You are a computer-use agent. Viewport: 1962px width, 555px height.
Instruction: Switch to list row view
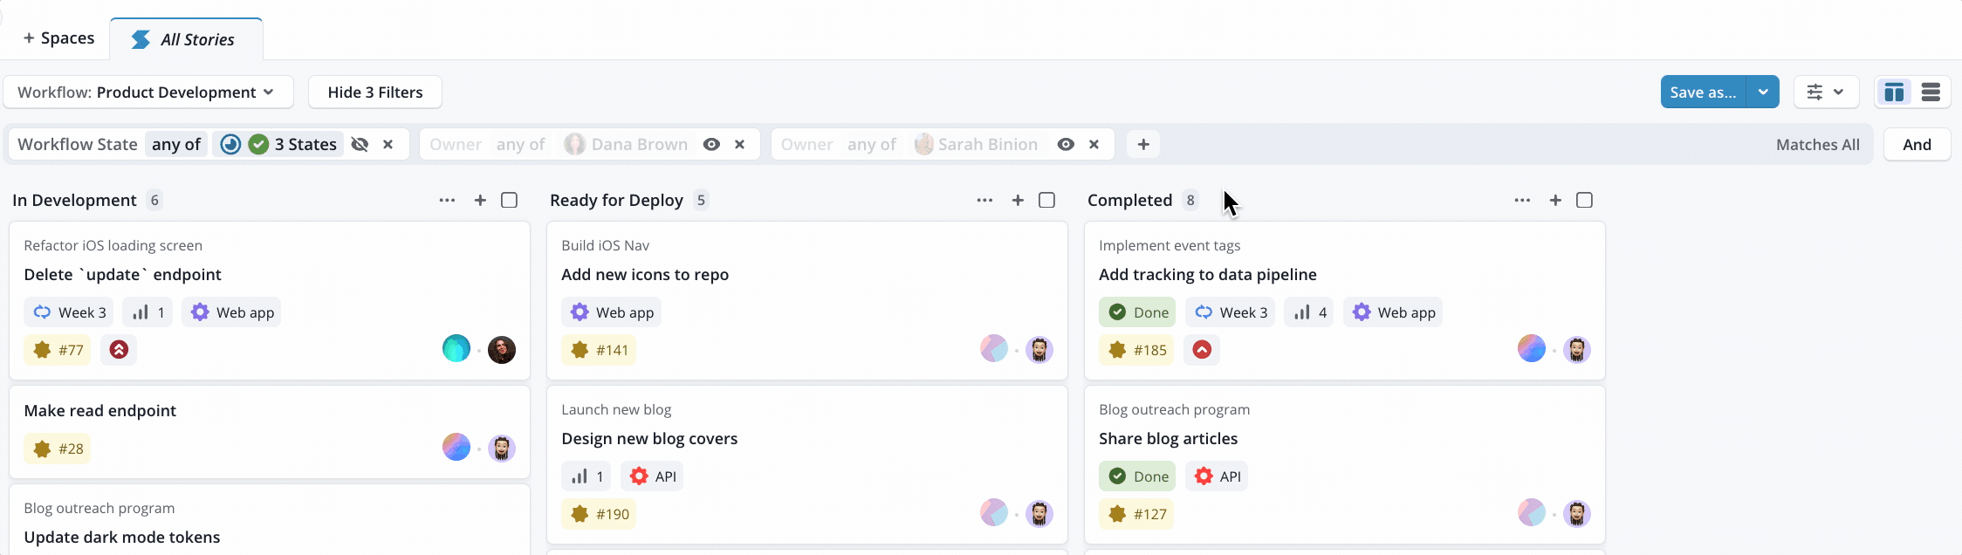point(1931,92)
